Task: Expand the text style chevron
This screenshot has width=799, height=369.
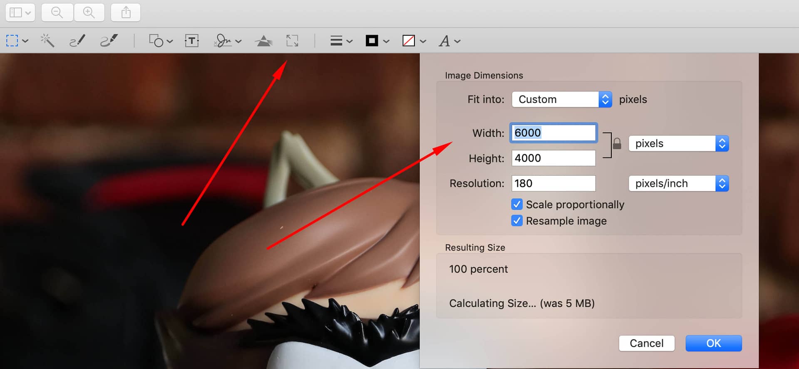Action: pos(457,41)
